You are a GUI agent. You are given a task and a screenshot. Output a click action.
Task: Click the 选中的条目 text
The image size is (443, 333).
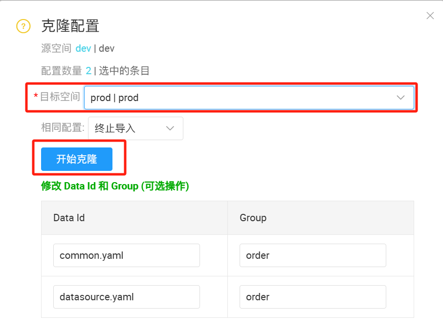(124, 71)
